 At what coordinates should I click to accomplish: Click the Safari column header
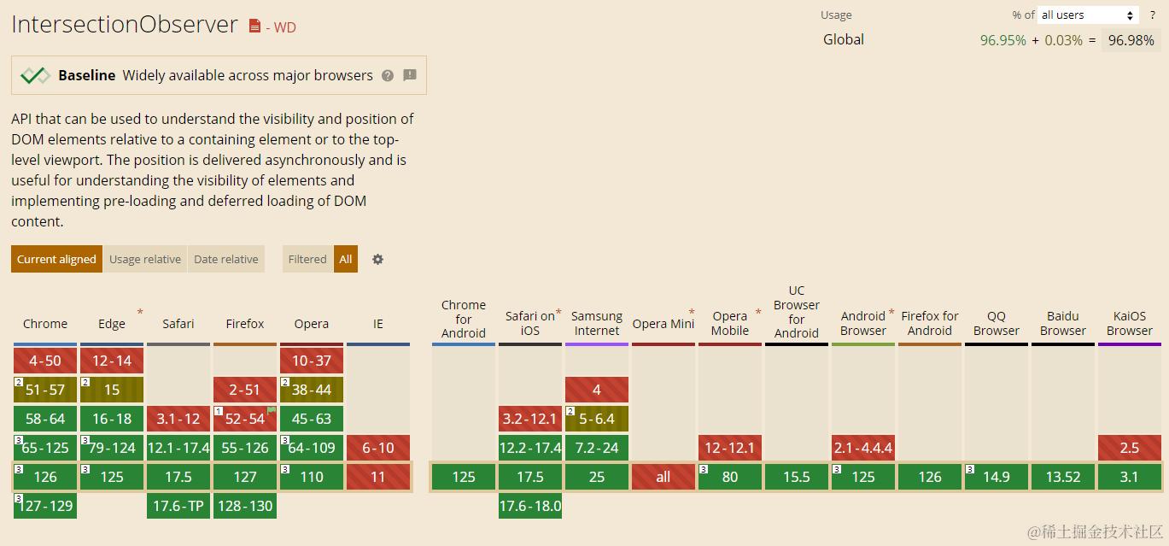(178, 324)
